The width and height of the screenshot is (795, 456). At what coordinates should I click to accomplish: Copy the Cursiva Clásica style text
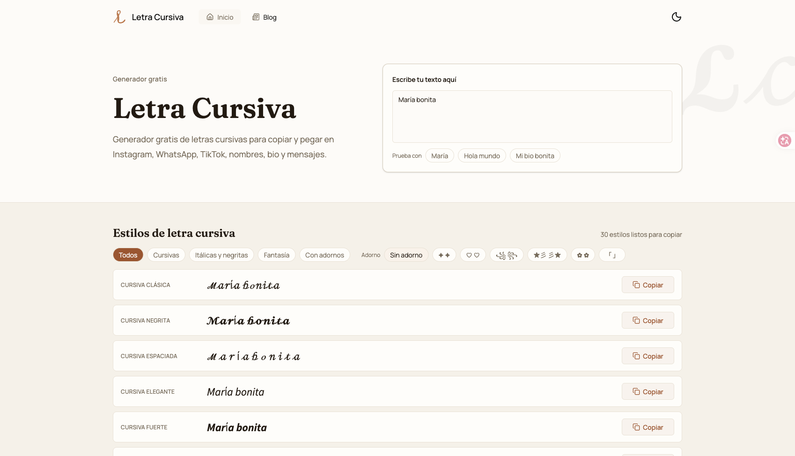[648, 285]
